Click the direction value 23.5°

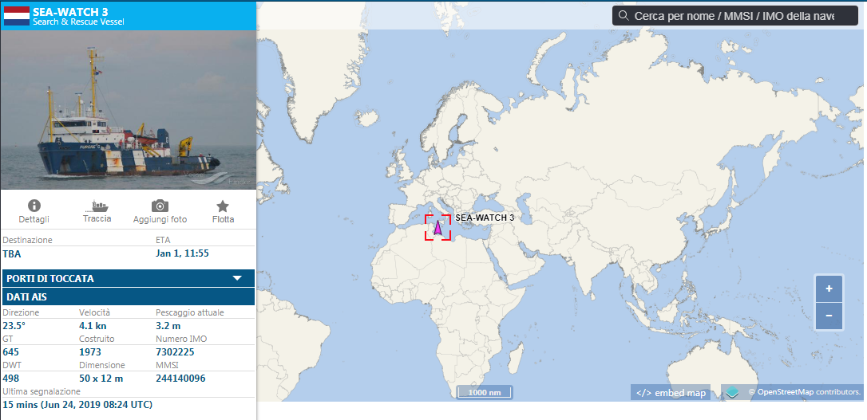click(14, 326)
